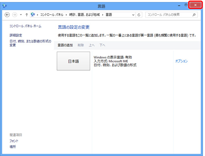
Task: Click the 日付、時刻、および数値の形式 text
Action: (x=115, y=65)
